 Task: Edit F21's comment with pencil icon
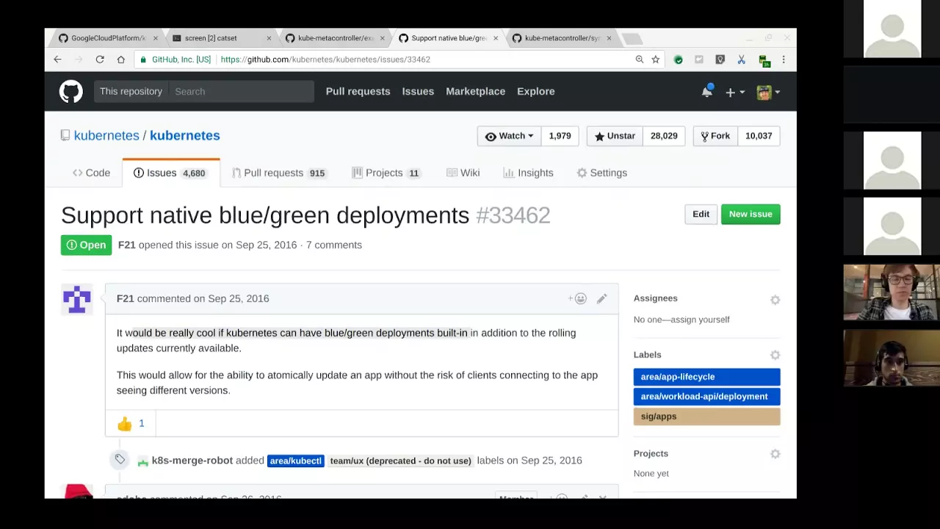pyautogui.click(x=601, y=298)
